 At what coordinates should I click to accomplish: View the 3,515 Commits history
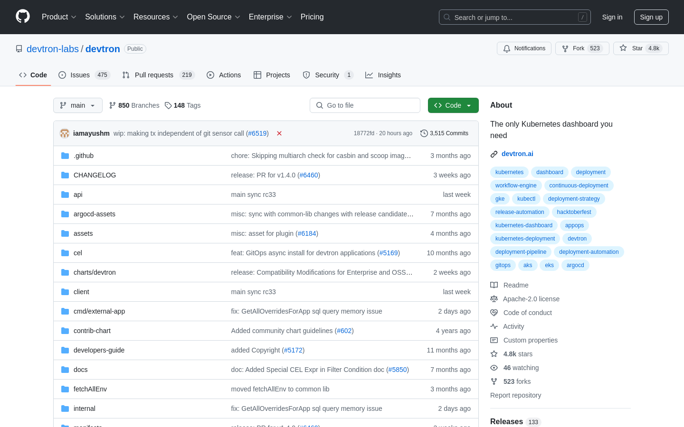[444, 133]
